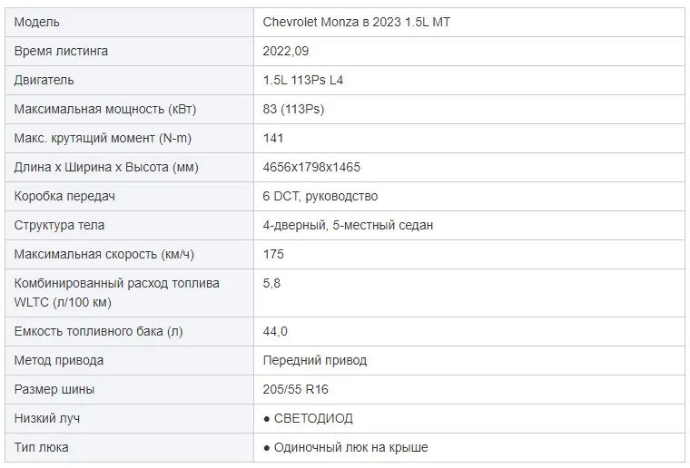Click the "Двигатель" row label
The image size is (690, 468).
[x=44, y=80]
